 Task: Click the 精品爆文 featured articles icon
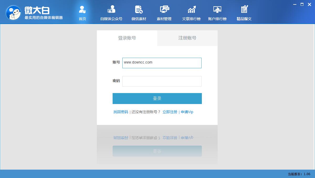tap(244, 12)
